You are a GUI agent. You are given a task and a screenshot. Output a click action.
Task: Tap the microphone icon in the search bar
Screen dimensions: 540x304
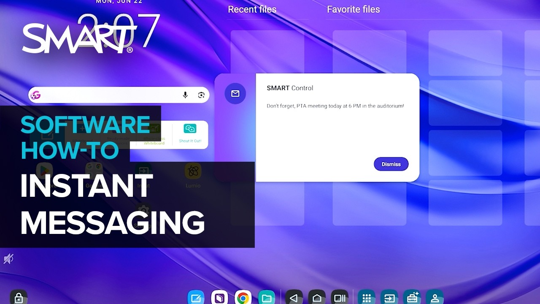click(185, 95)
